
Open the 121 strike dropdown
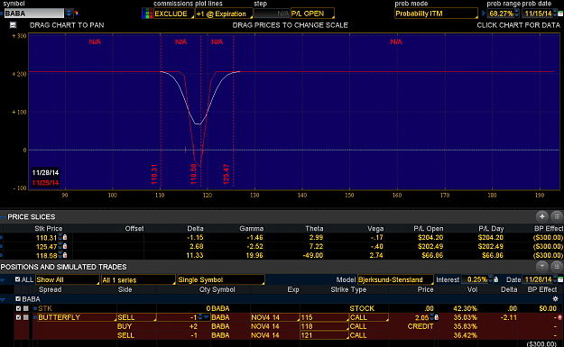point(324,335)
